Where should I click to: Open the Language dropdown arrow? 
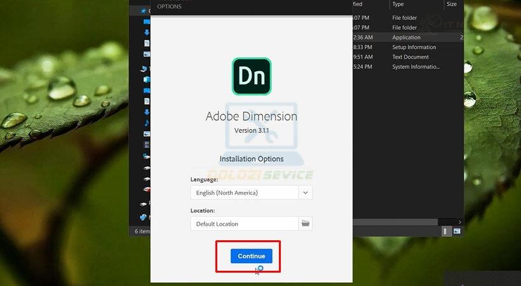pyautogui.click(x=306, y=192)
